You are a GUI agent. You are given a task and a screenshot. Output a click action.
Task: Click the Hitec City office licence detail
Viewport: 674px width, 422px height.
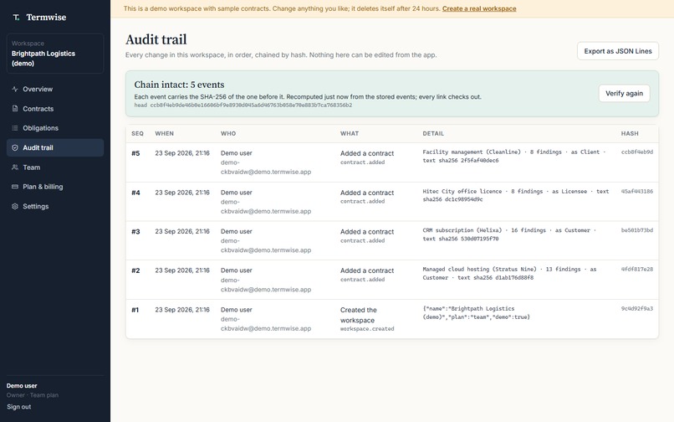[516, 195]
